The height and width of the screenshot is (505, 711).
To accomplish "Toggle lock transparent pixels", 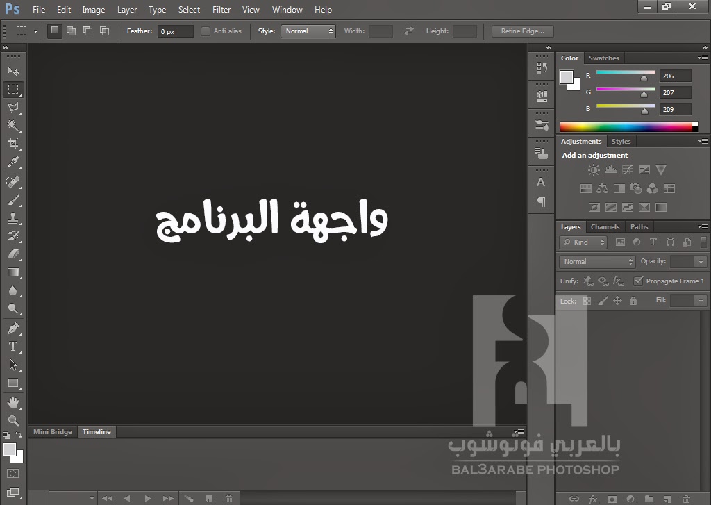I will tap(587, 301).
